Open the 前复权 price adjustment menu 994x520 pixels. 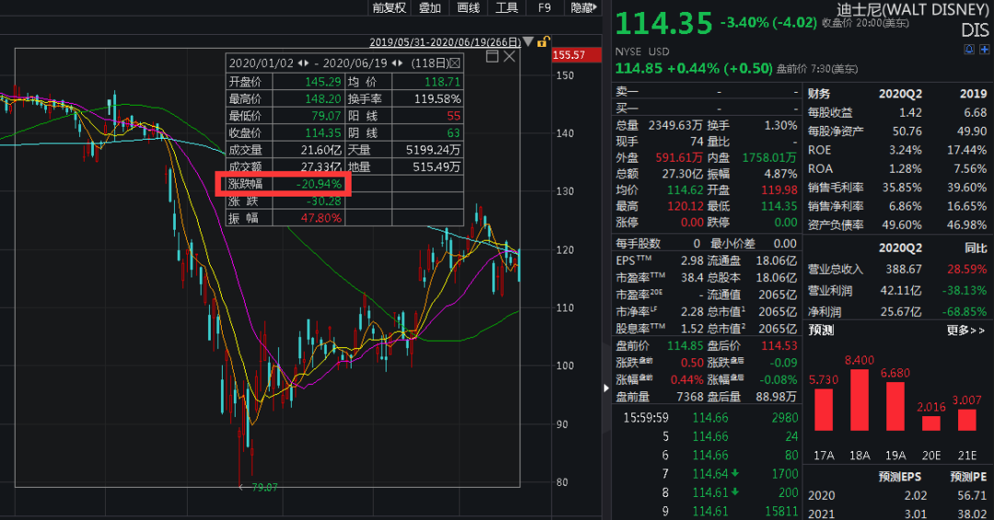coord(388,8)
